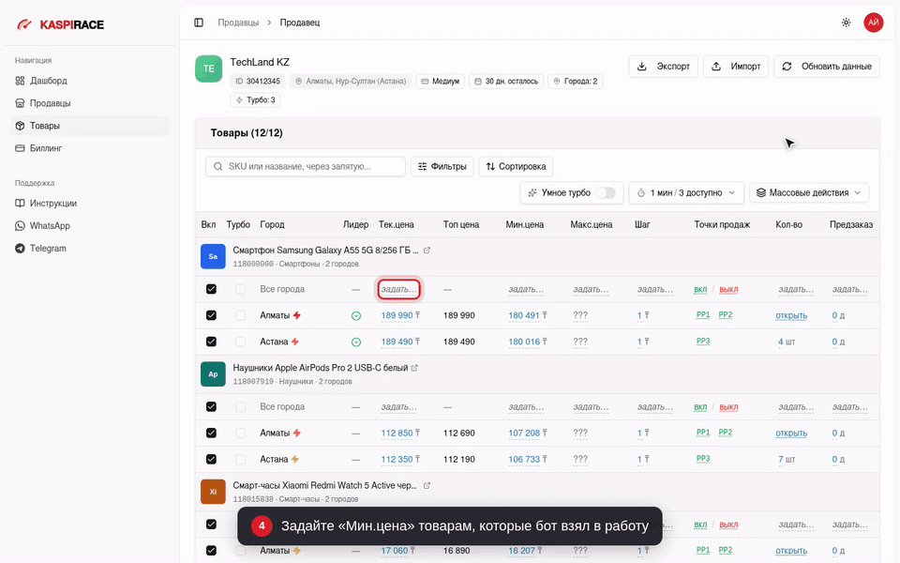Toggle the sidebar panel icon

coord(199,23)
